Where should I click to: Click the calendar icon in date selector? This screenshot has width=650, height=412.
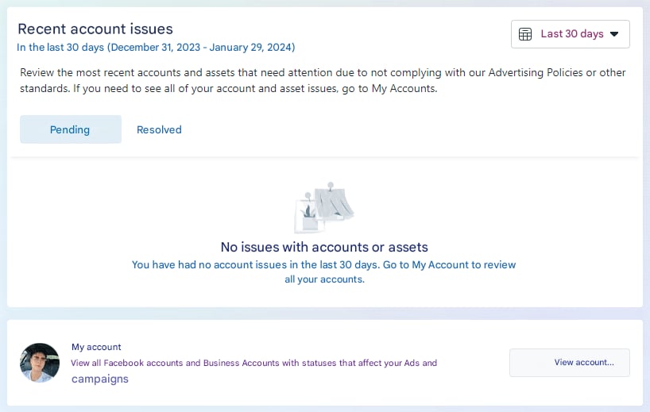coord(524,34)
